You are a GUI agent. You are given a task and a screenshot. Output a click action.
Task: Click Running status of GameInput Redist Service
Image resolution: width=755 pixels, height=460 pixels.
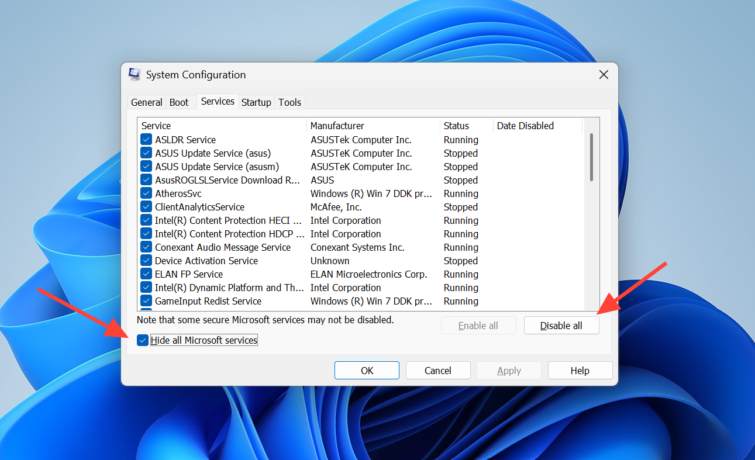pyautogui.click(x=461, y=301)
